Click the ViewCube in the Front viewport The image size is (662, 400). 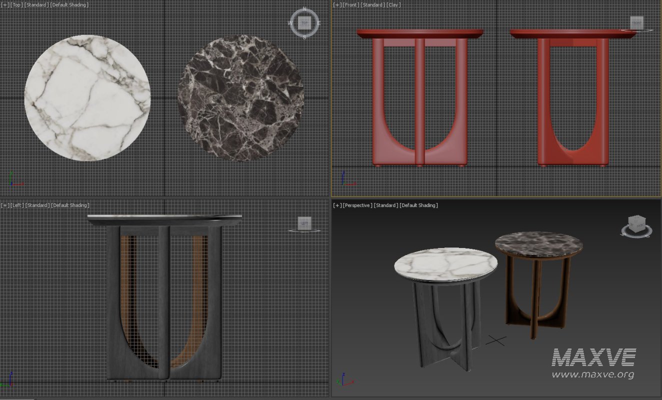coord(637,23)
